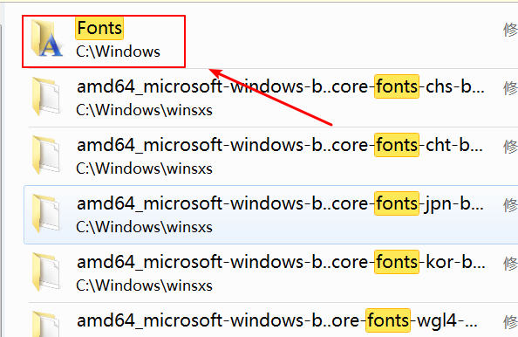Click the C:\Windows path under Fonts
The width and height of the screenshot is (518, 337).
[118, 52]
